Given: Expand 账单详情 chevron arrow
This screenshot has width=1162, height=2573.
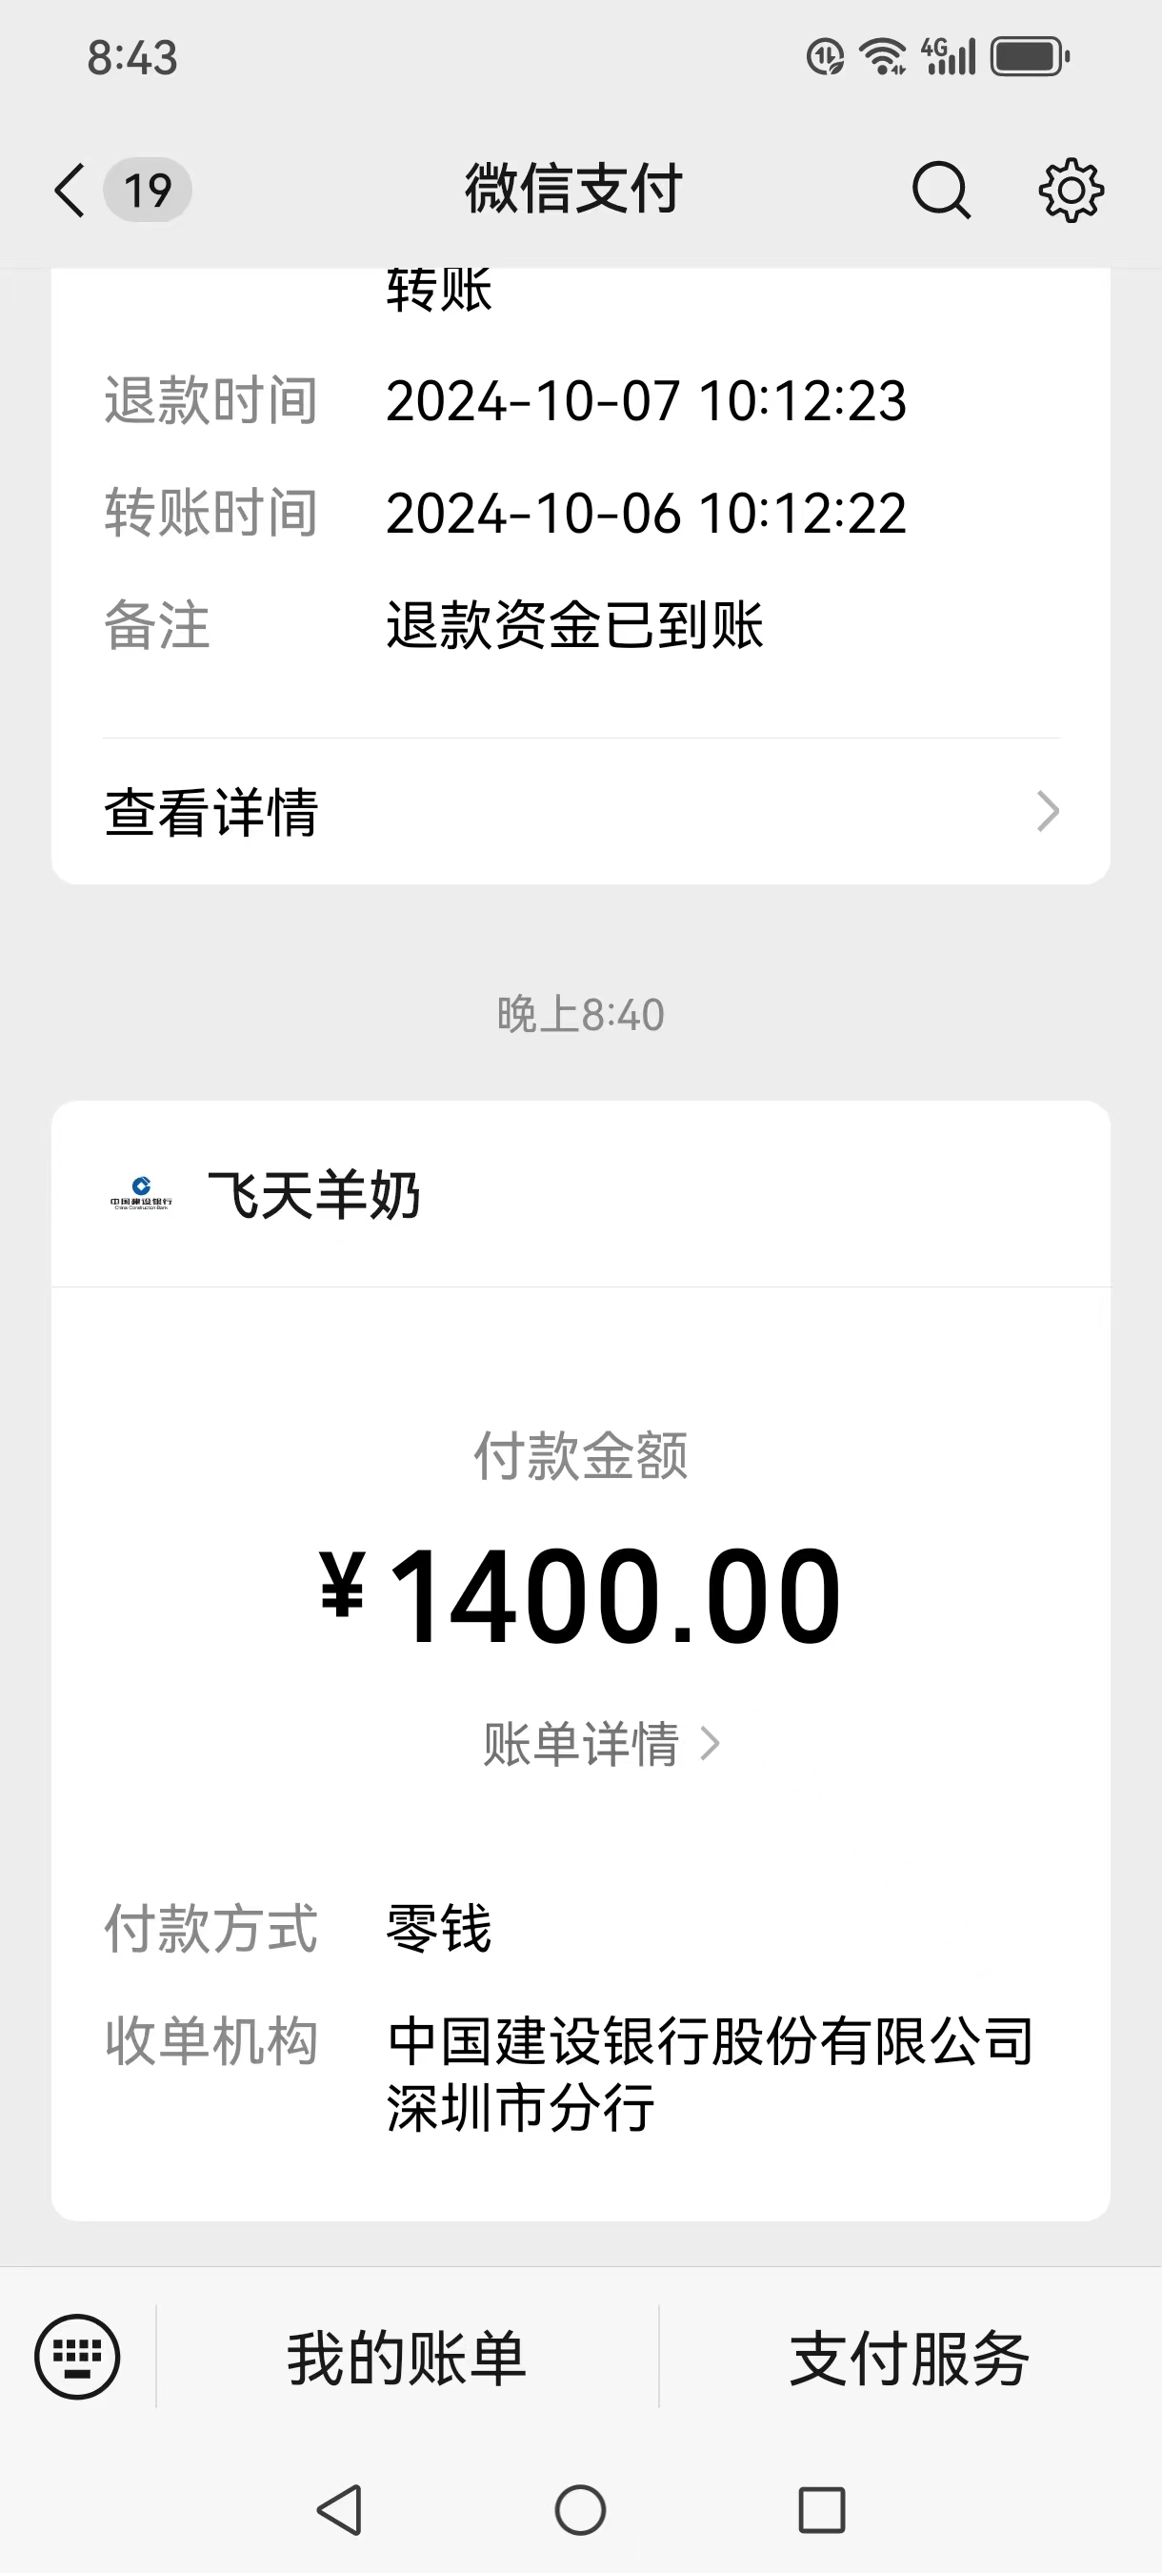Looking at the screenshot, I should point(710,1744).
